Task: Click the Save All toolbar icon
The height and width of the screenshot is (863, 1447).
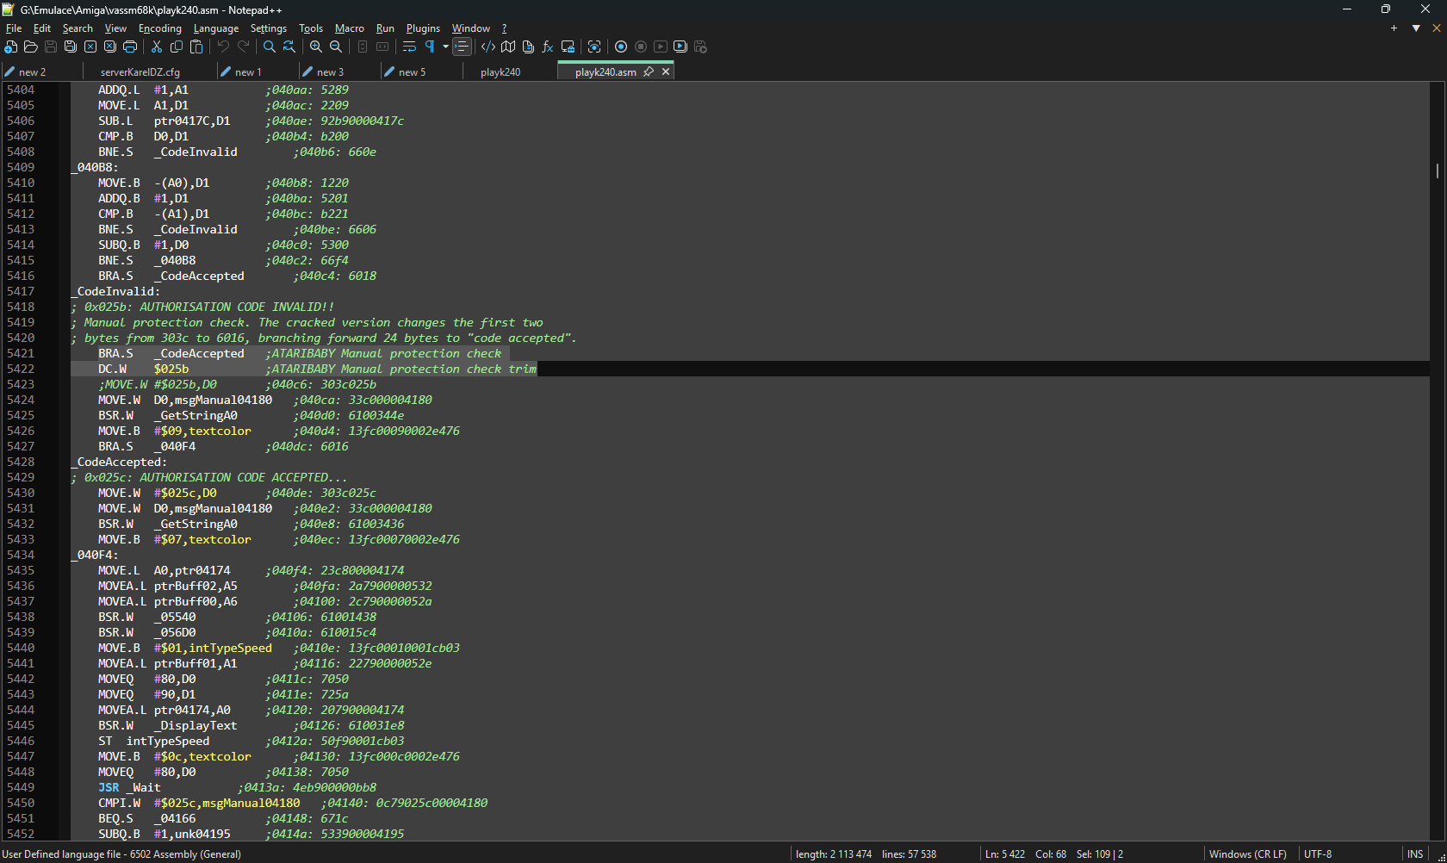Action: [71, 47]
